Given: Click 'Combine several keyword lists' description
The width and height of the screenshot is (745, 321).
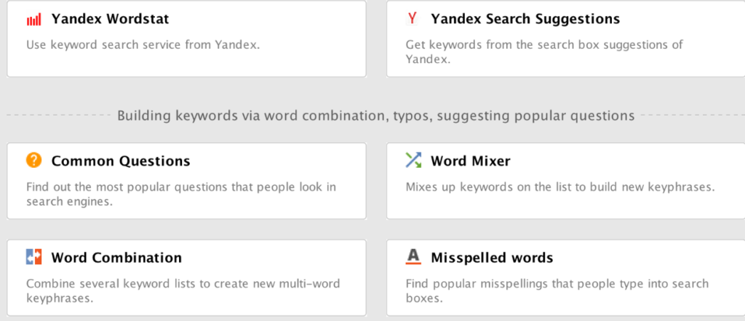Looking at the screenshot, I should (183, 290).
